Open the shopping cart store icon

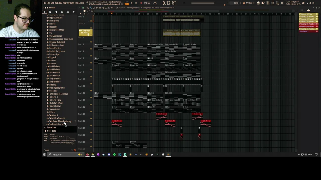(x=282, y=3)
